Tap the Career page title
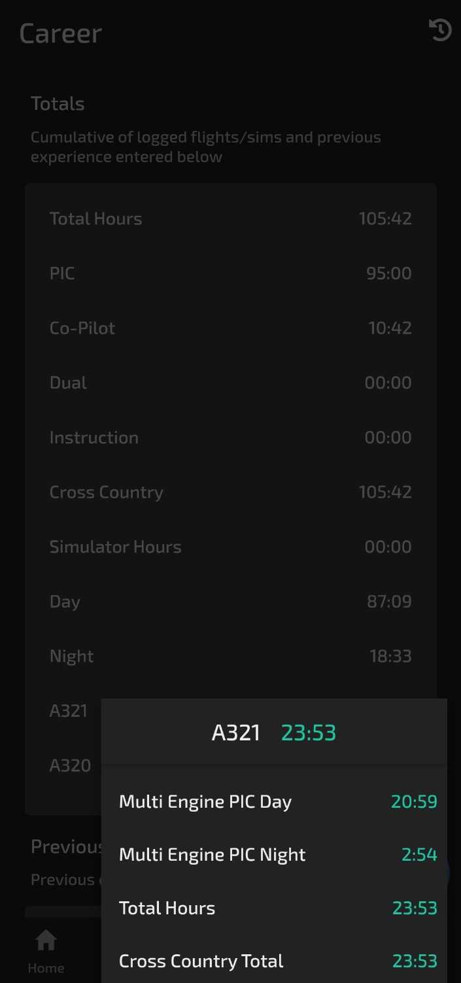 tap(61, 33)
